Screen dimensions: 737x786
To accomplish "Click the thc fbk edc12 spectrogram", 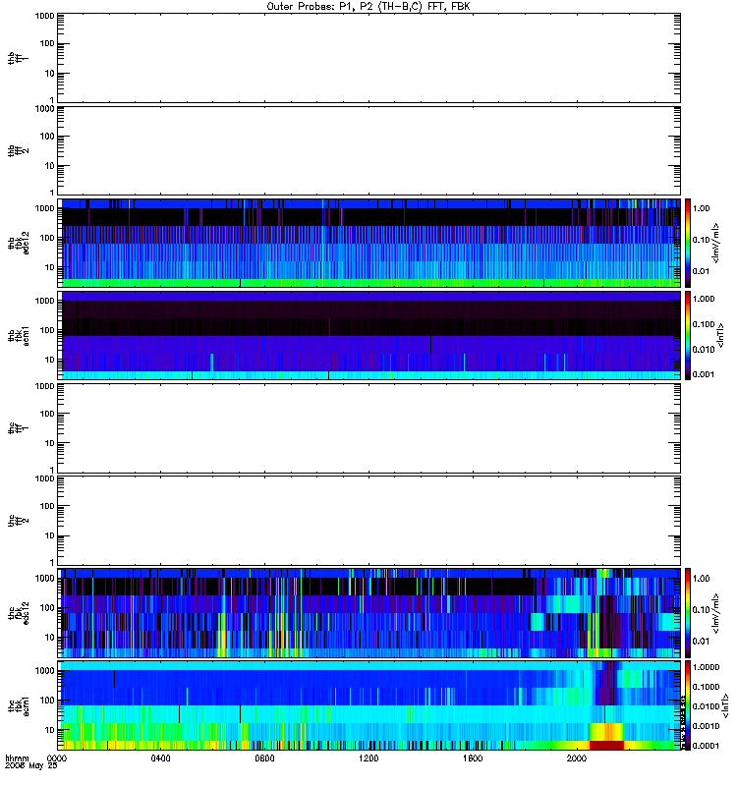I will [369, 612].
